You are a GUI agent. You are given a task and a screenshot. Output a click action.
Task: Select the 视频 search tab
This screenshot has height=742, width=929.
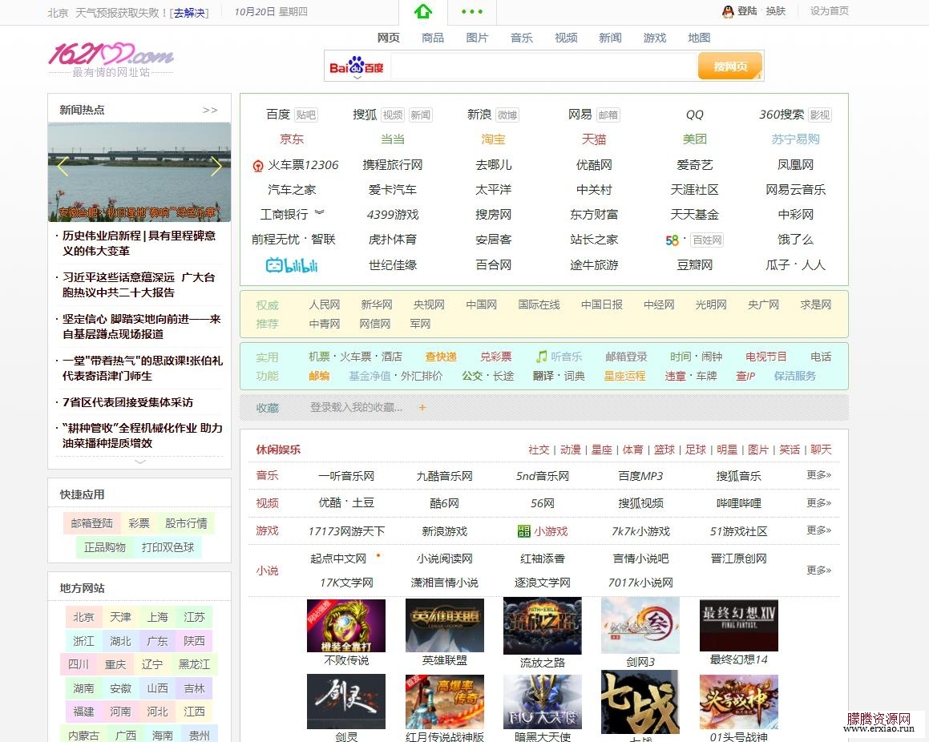pos(566,38)
